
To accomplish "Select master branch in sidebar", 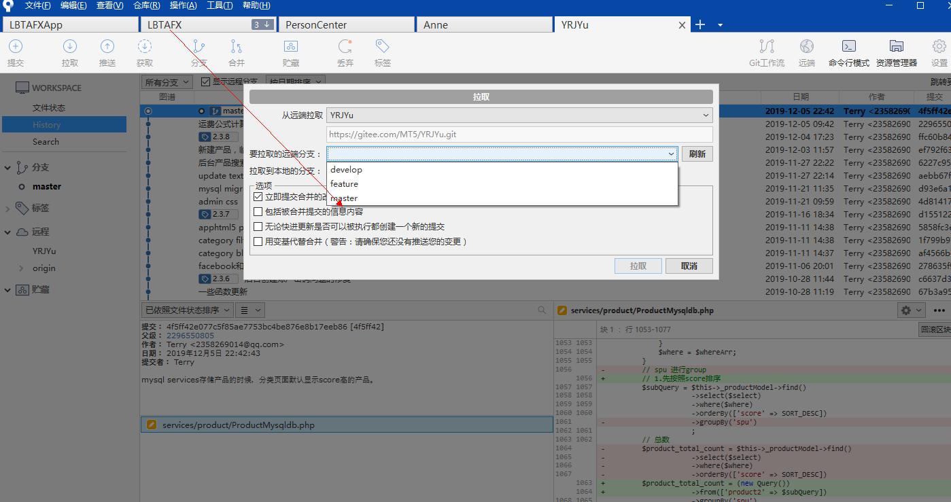I will pyautogui.click(x=47, y=187).
